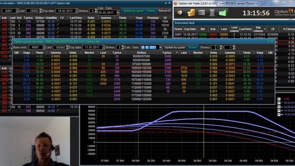Toggle the 08.05.2017 chart line checkbox
Viewport: 295px width, 166px height.
point(279,103)
